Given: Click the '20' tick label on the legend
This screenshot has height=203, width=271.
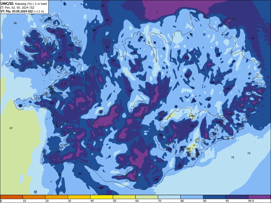Looking at the screenshot, I should 47,201.
